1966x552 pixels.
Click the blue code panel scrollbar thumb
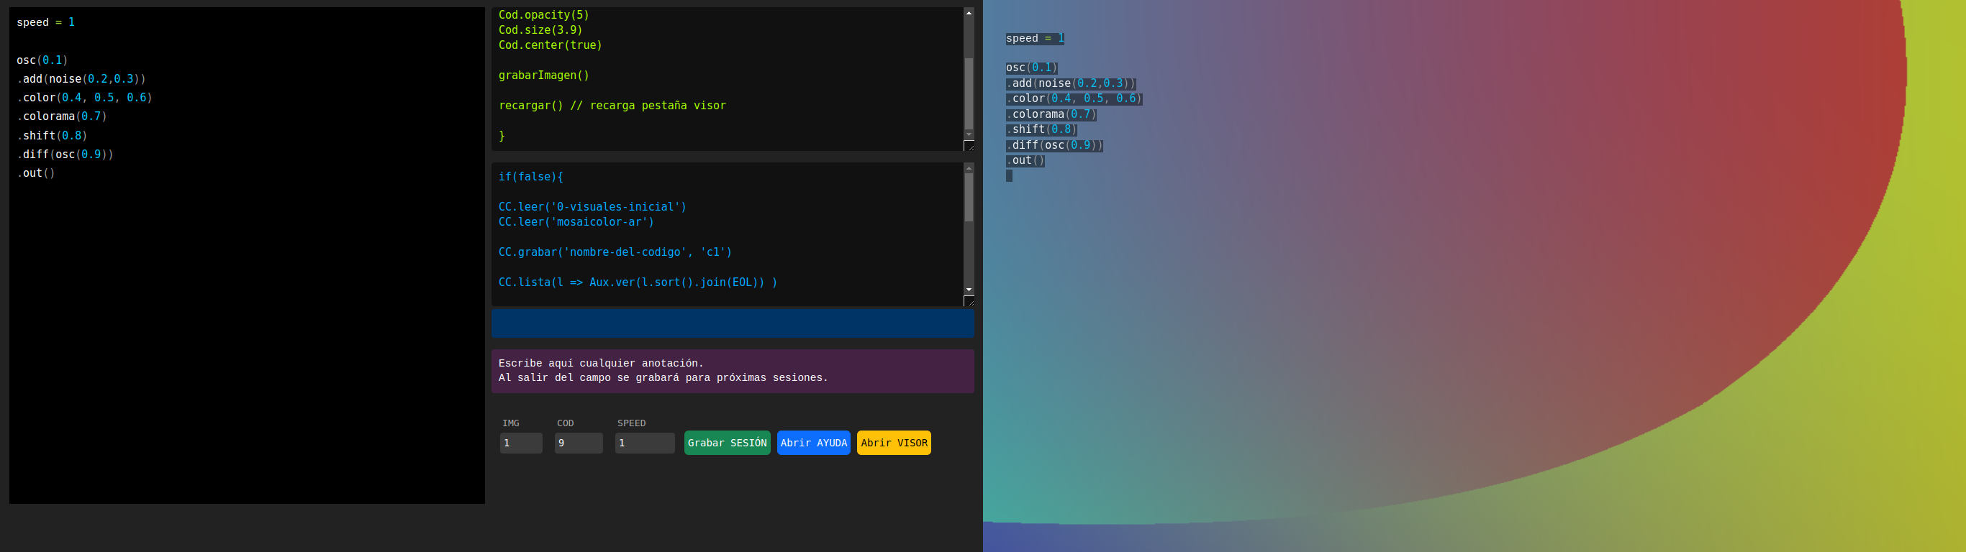point(969,198)
